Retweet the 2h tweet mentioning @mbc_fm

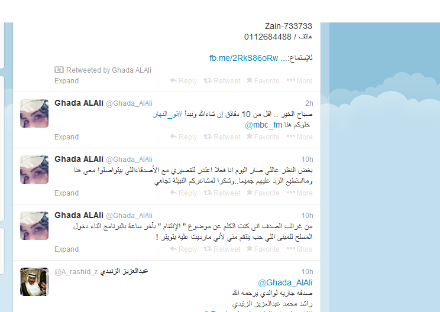tap(222, 137)
